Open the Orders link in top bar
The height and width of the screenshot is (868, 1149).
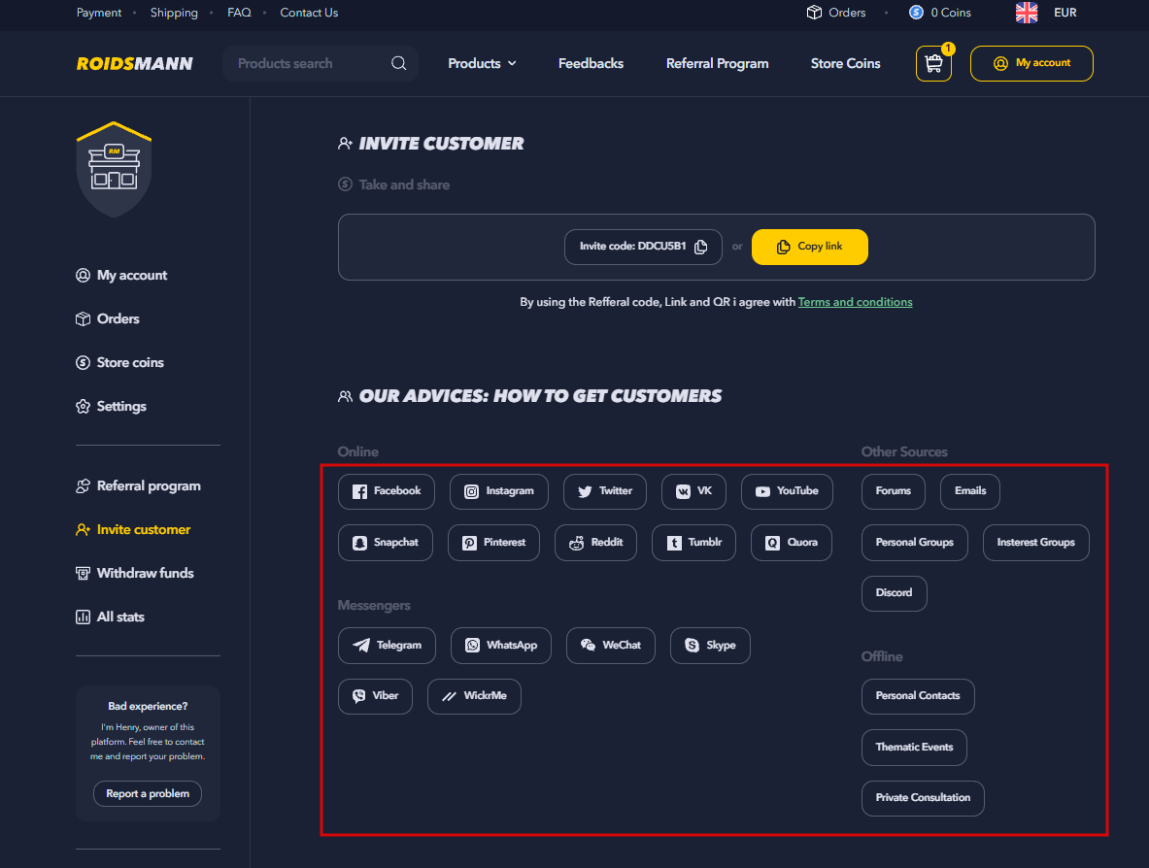pos(836,13)
